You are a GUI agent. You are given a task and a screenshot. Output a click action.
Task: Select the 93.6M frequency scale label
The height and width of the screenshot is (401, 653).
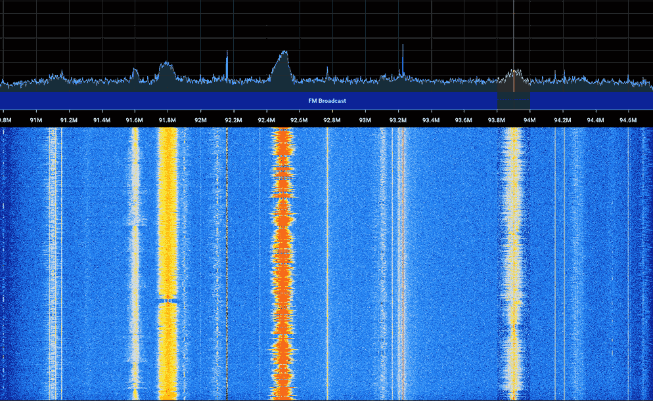(x=464, y=120)
